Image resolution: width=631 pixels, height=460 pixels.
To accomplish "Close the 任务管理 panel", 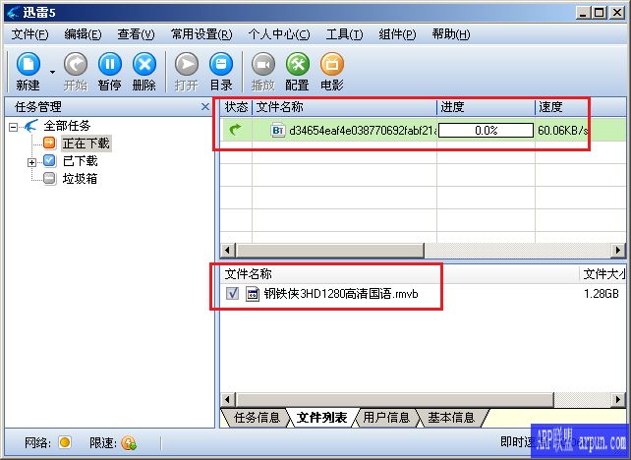I will pos(205,107).
